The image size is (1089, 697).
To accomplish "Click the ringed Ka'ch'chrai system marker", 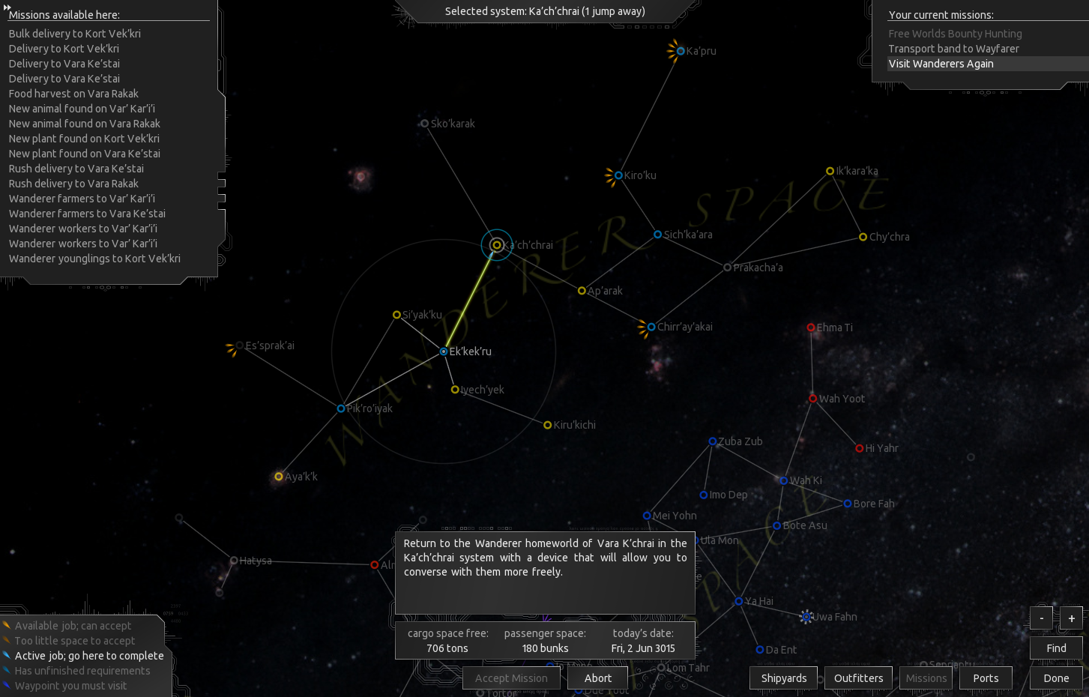I will pyautogui.click(x=496, y=245).
